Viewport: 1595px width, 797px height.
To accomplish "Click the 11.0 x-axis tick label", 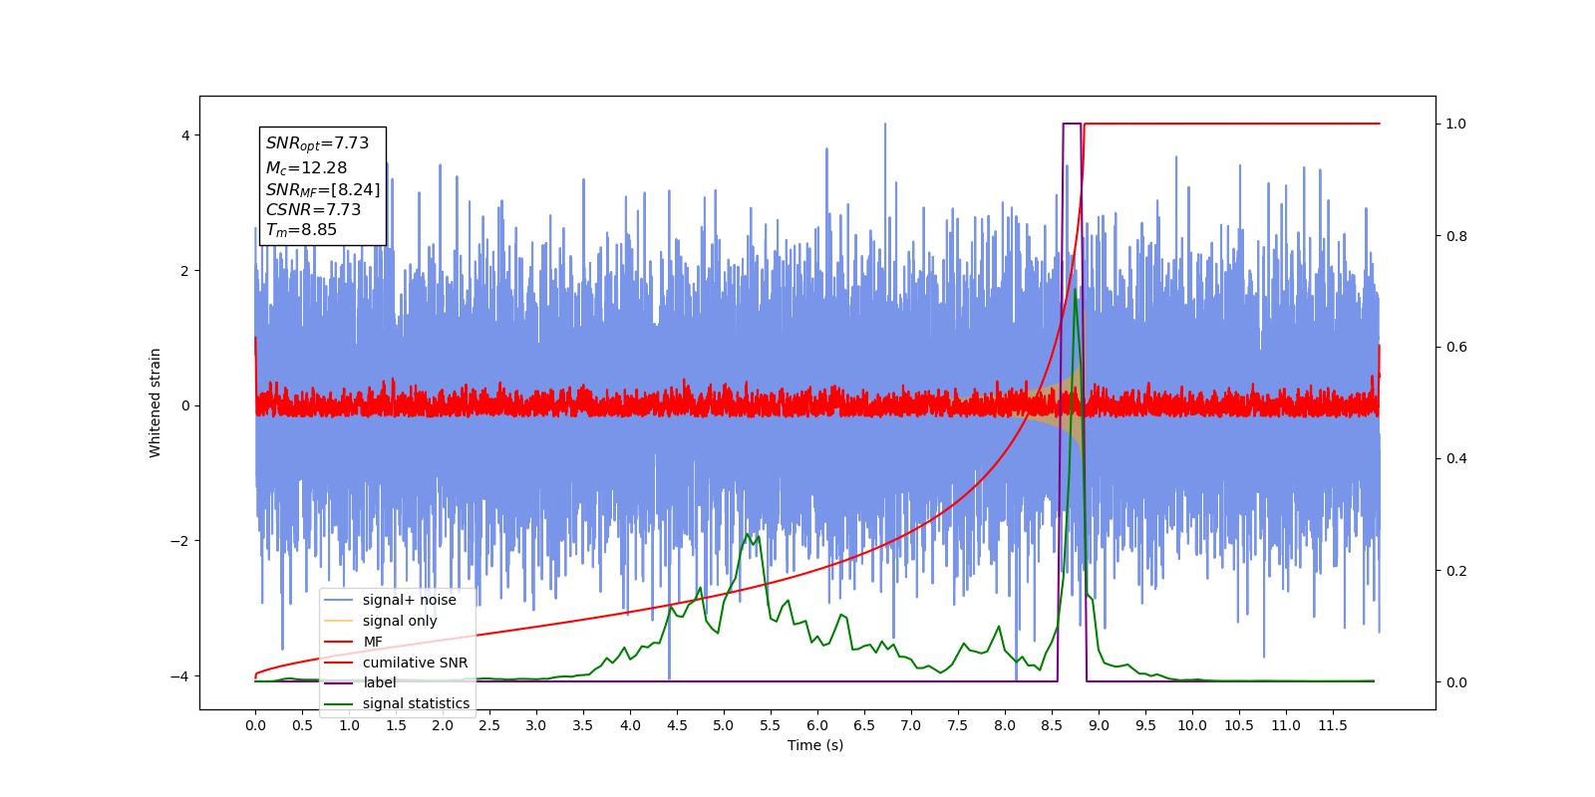I will coord(1286,725).
